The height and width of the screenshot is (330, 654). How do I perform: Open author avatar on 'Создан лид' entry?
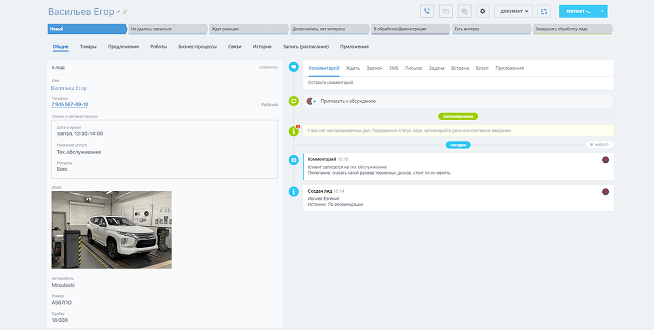click(x=605, y=191)
